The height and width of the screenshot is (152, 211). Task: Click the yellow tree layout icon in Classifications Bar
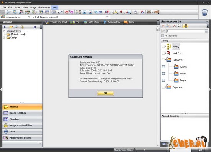[185, 26]
